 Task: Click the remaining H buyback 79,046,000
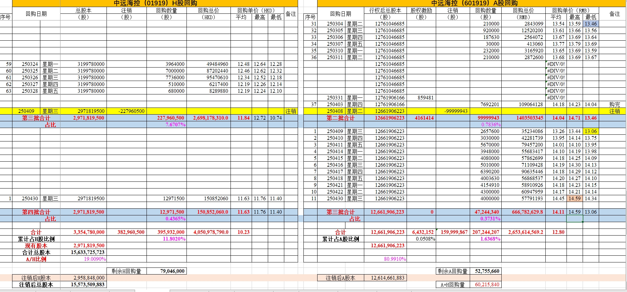(x=167, y=271)
